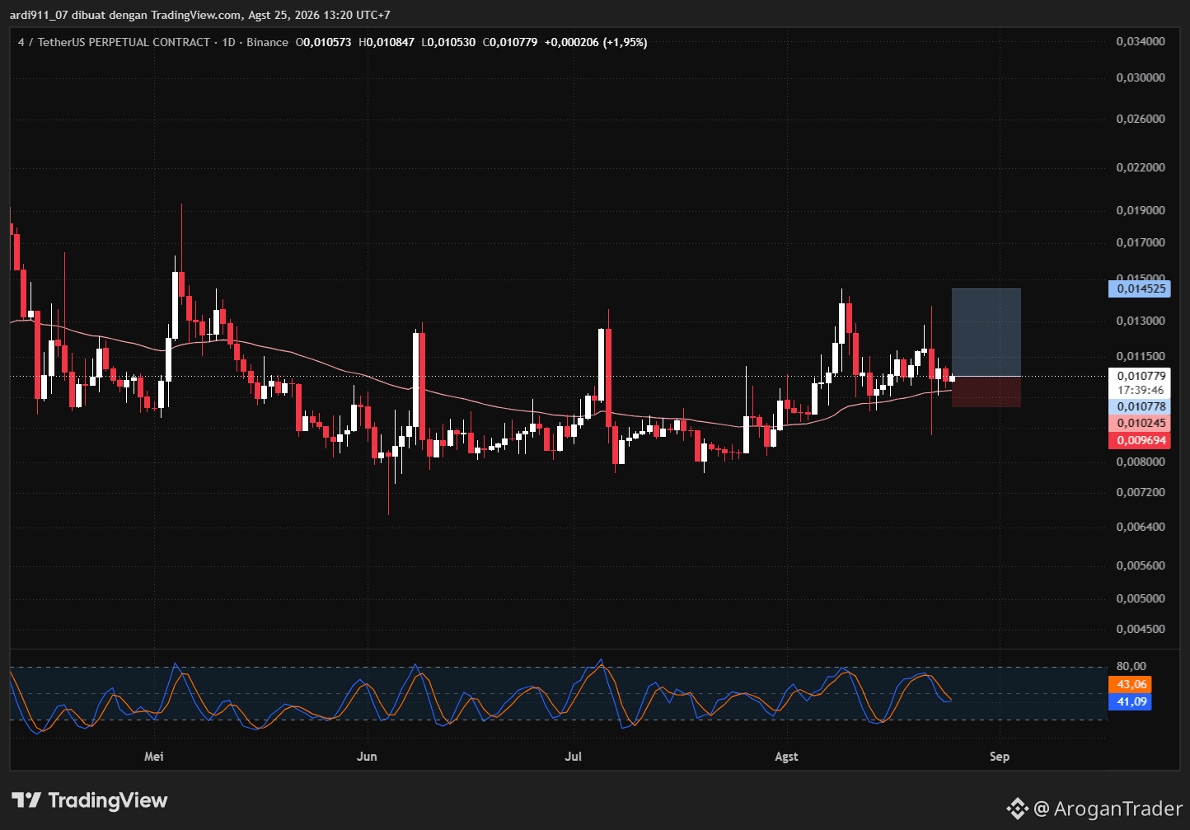Screen dimensions: 1190x830
Task: Click the header caption starting with ardi911_07
Action: pyautogui.click(x=200, y=15)
